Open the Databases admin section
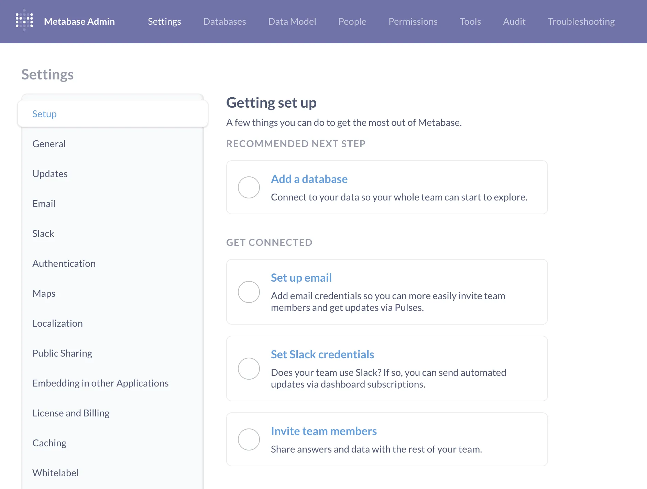647x489 pixels. (x=224, y=21)
